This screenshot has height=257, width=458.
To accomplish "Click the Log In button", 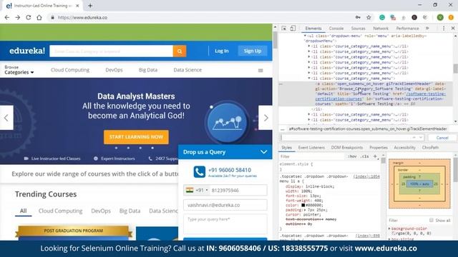I will (x=222, y=51).
